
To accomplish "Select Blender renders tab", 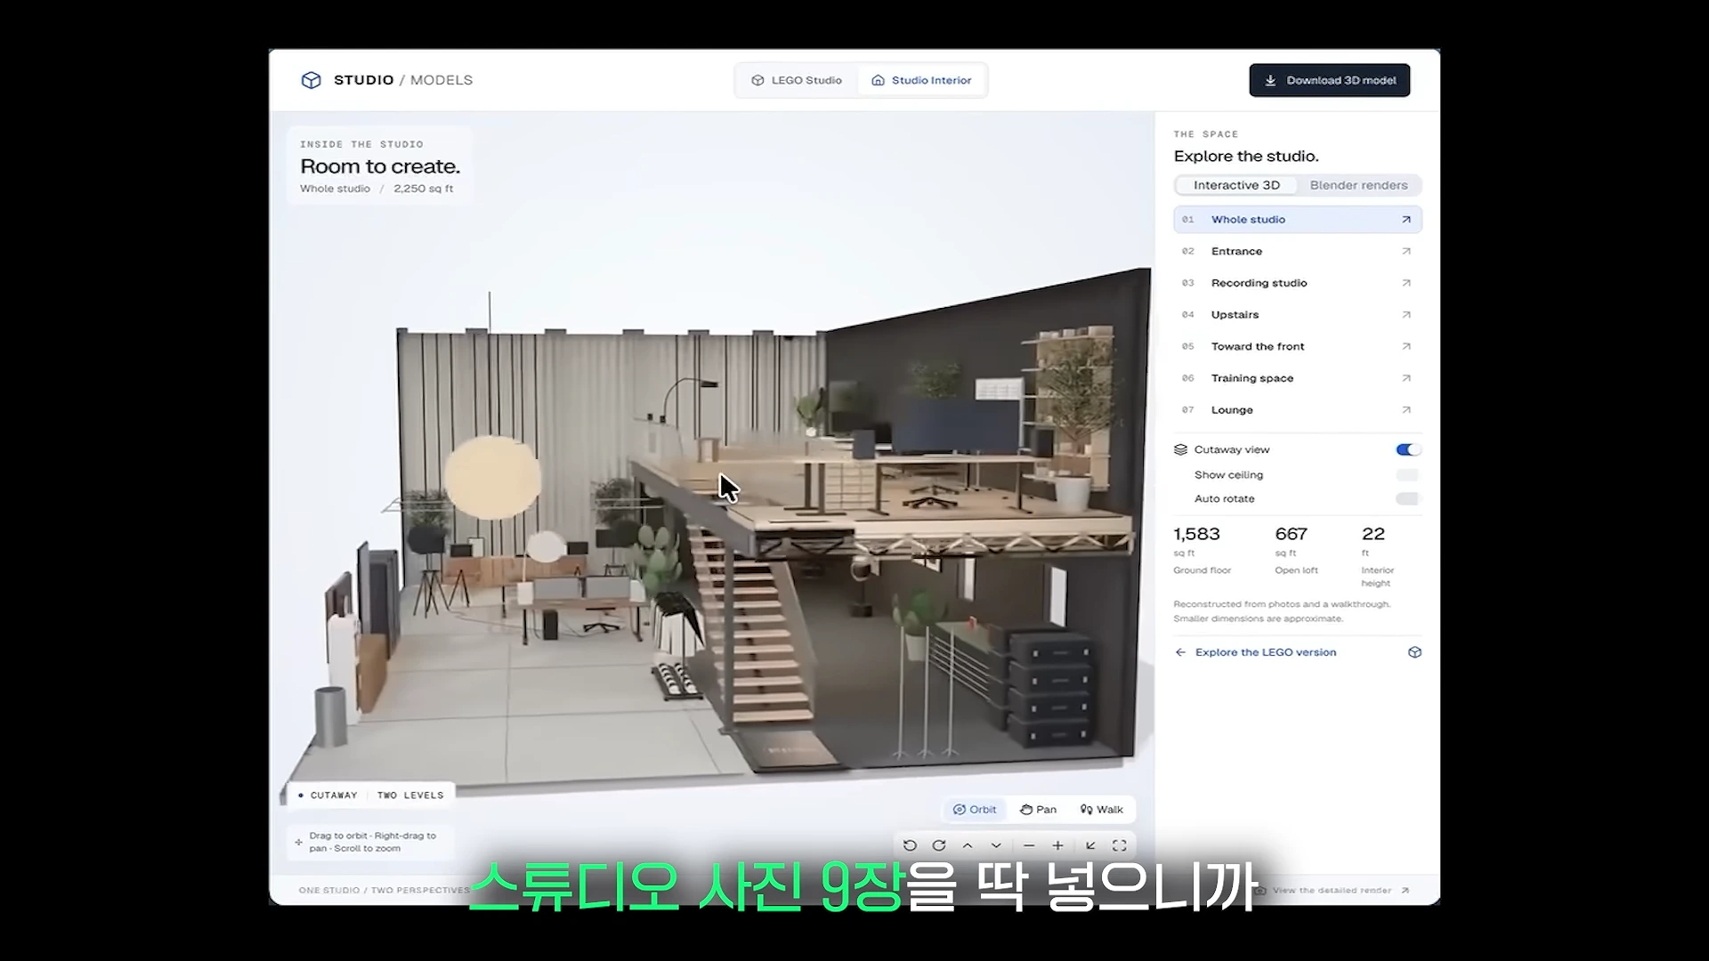I will pos(1358,185).
